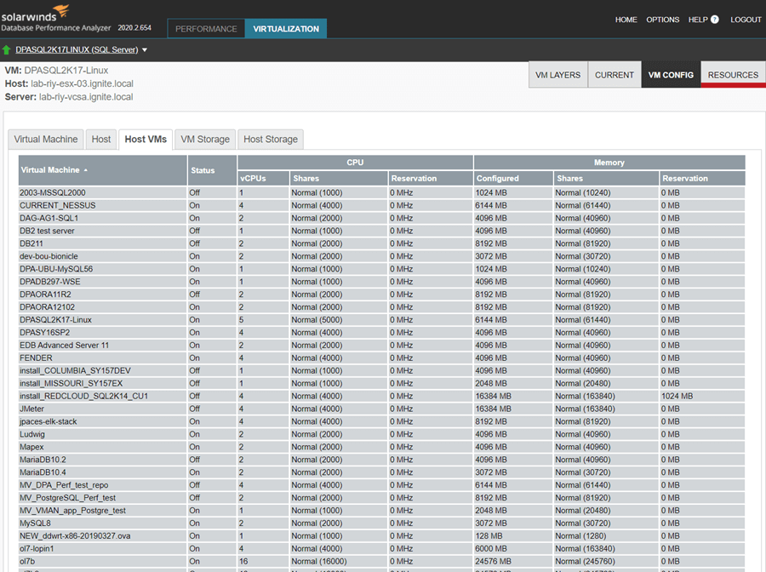Click the Memory Reservation column header
This screenshot has height=572, width=766.
coord(702,178)
